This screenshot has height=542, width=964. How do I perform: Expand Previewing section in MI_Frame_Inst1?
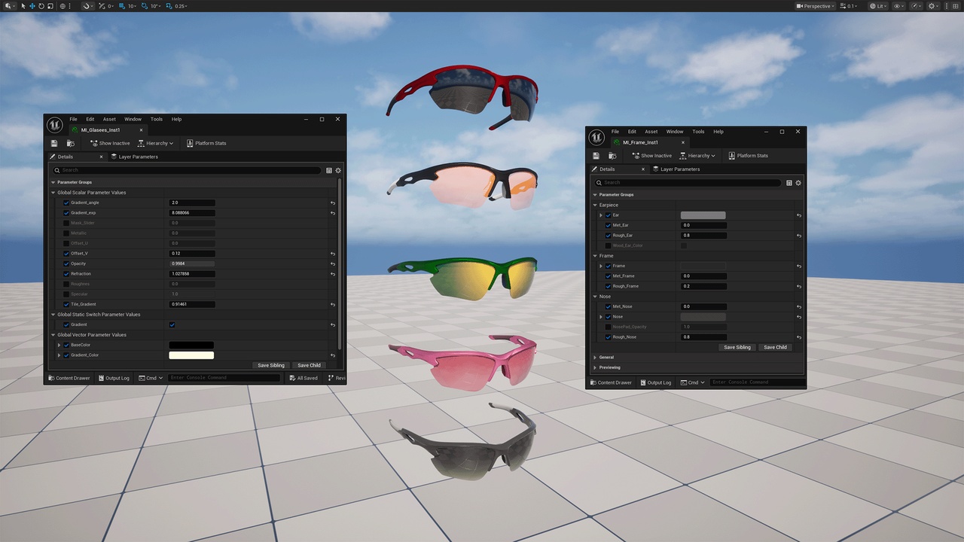click(x=596, y=367)
